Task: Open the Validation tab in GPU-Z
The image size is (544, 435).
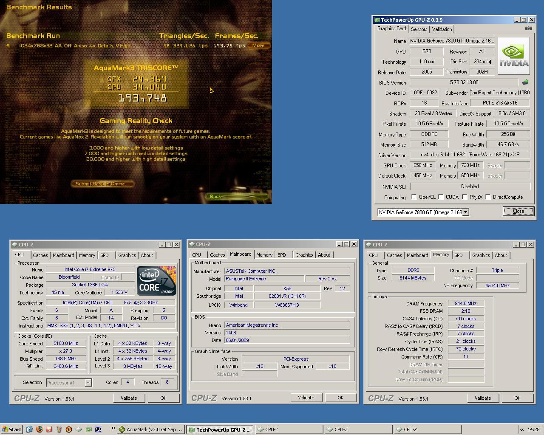Action: coord(442,29)
